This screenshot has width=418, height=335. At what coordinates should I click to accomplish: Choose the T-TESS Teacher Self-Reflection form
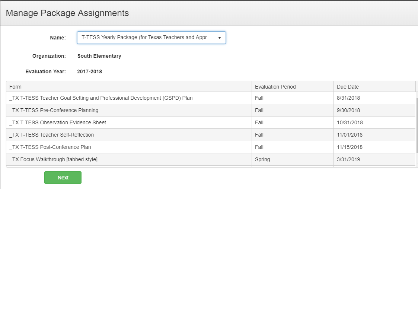point(52,135)
